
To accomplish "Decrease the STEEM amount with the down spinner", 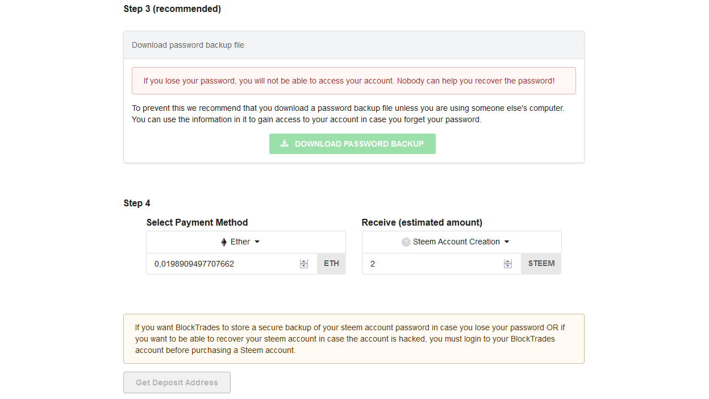I will coord(508,266).
